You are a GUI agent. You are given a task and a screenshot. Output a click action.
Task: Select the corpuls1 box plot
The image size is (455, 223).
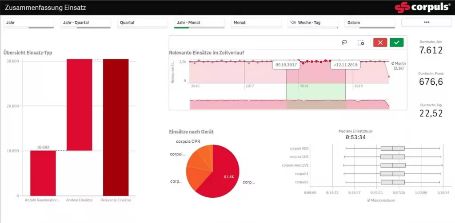tap(392, 174)
